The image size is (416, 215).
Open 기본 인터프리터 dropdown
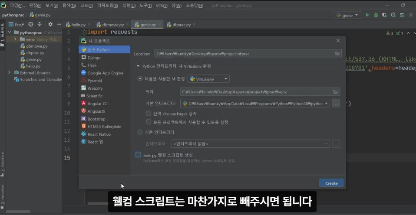click(255, 104)
